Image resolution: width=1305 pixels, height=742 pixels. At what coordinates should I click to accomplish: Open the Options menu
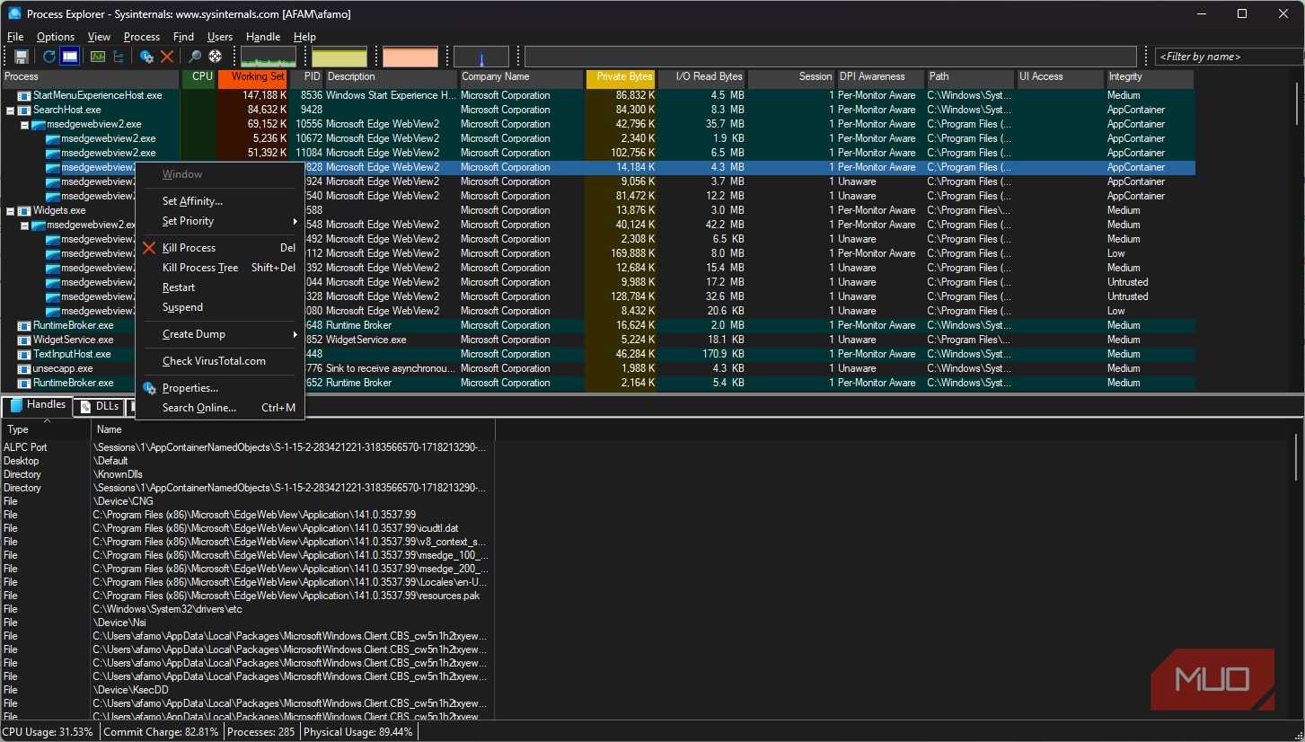point(56,37)
